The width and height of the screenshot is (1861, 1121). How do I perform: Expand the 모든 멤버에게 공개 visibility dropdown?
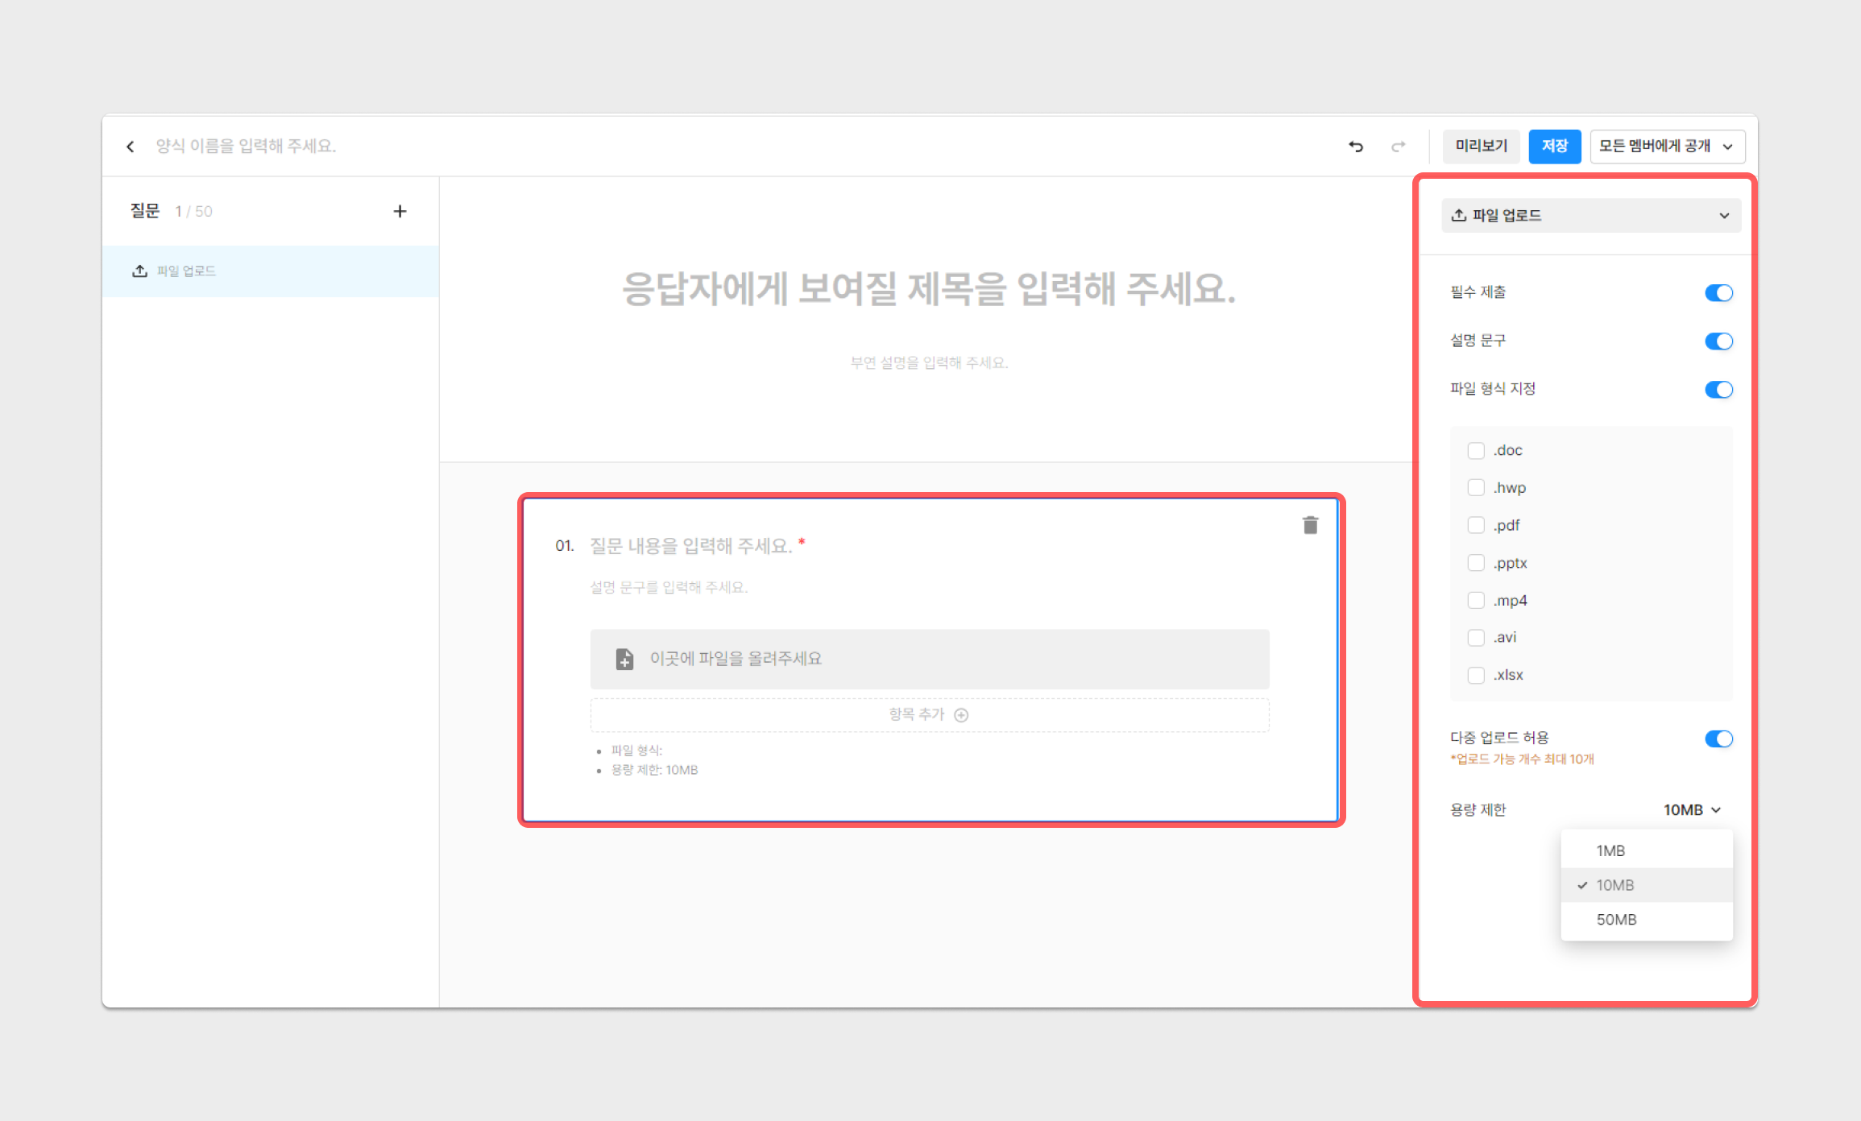tap(1667, 147)
